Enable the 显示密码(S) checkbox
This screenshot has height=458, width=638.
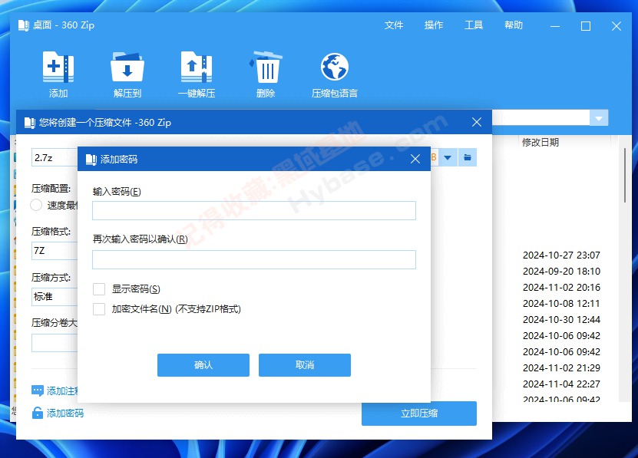[x=99, y=289]
